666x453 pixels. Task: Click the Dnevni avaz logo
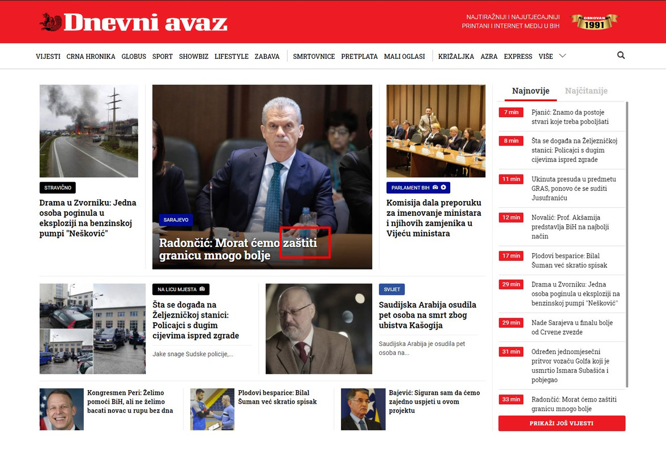click(x=134, y=22)
